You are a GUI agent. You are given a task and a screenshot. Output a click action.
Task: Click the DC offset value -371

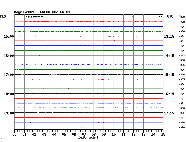click(x=182, y=103)
